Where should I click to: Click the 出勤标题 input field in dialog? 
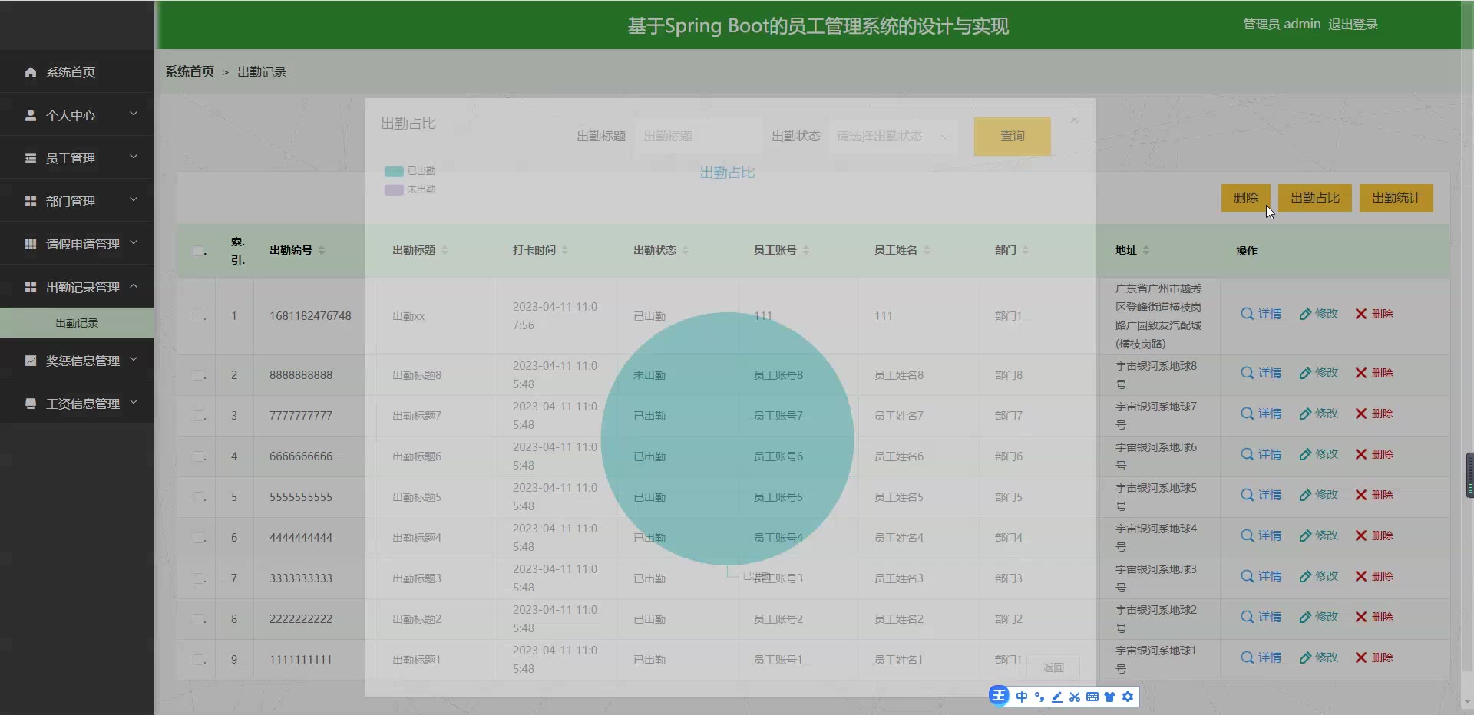698,137
